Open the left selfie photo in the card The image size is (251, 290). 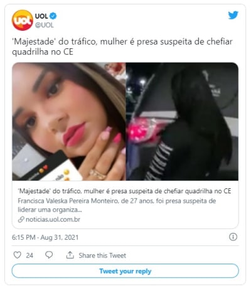69,122
